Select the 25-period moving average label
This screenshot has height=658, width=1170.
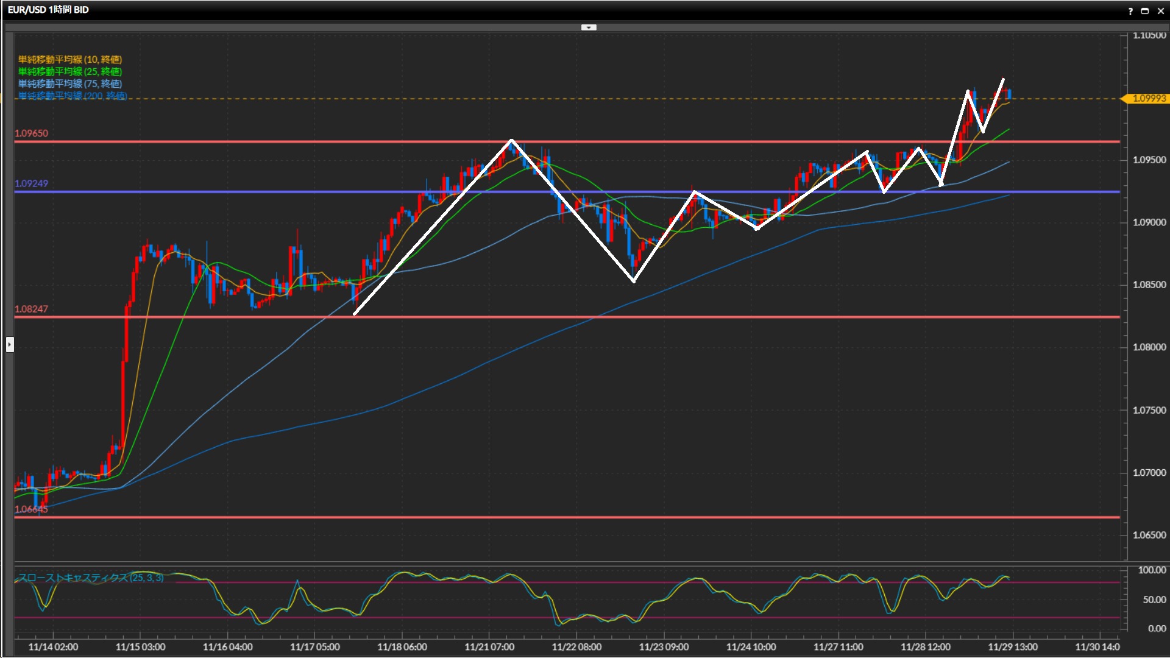click(x=70, y=71)
